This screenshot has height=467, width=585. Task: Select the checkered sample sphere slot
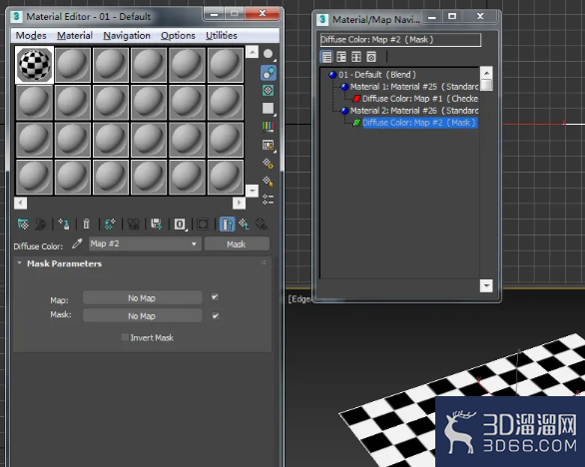[x=34, y=65]
